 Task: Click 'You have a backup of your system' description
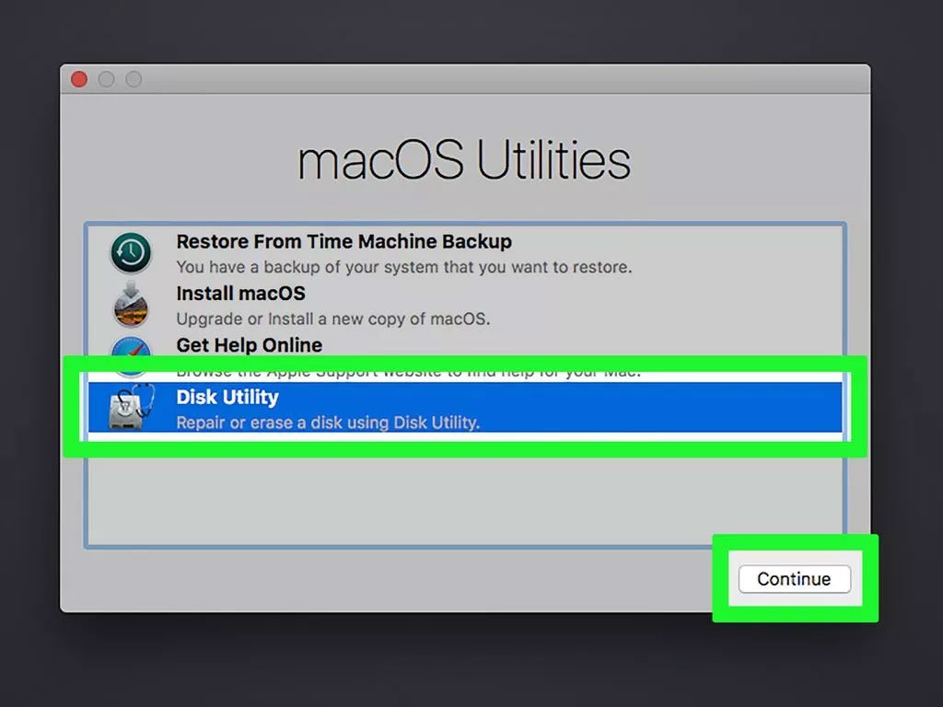[x=403, y=267]
